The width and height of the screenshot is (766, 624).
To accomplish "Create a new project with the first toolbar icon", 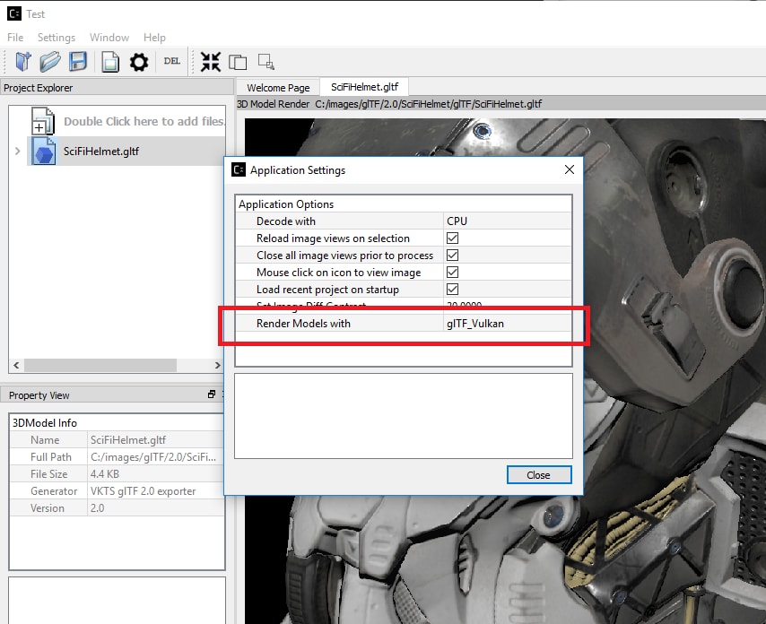I will click(x=21, y=61).
